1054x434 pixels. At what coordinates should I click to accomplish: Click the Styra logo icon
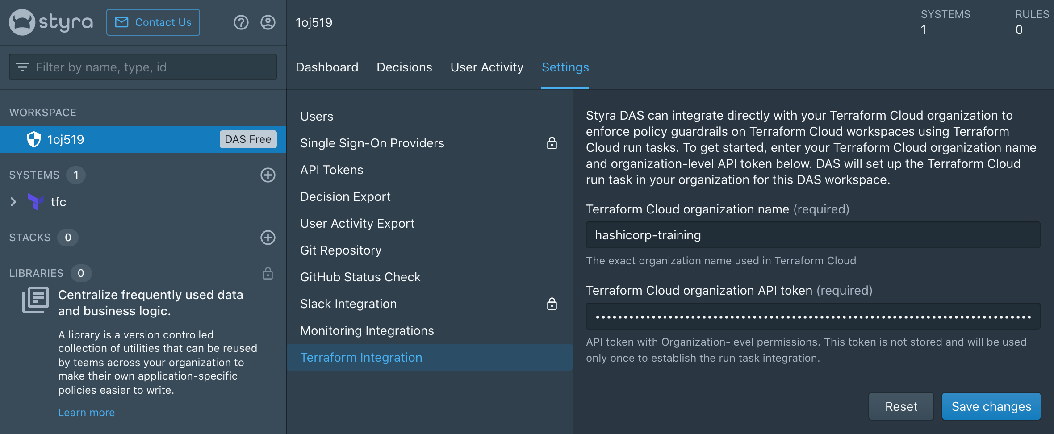22,22
